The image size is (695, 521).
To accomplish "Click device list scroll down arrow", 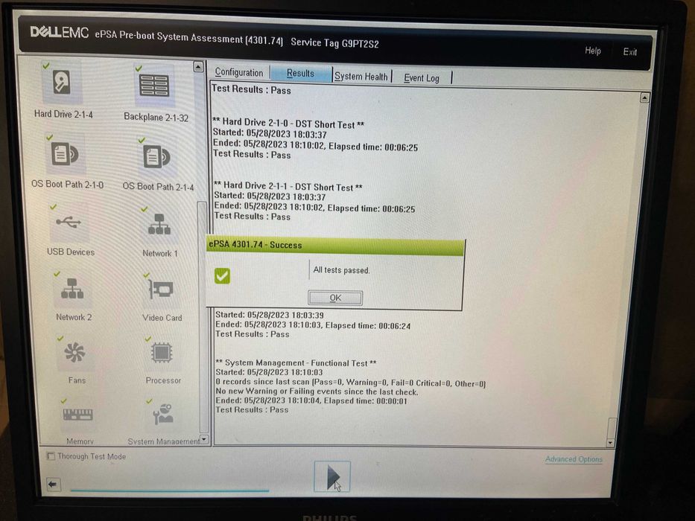I will point(204,439).
